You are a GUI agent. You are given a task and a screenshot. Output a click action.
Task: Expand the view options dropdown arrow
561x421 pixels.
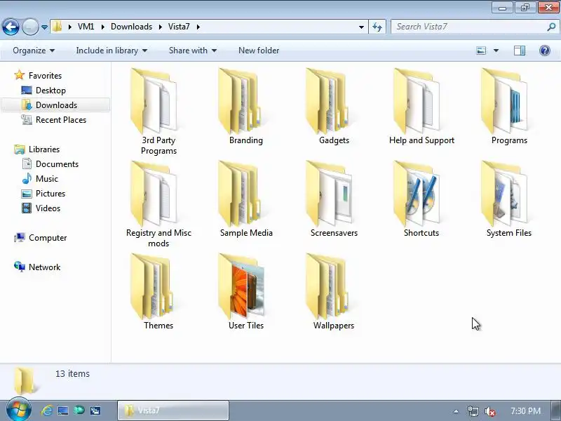coord(496,51)
